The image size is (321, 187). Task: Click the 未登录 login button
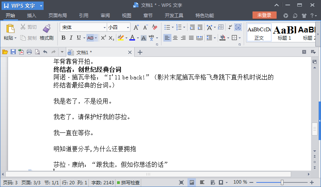264,15
